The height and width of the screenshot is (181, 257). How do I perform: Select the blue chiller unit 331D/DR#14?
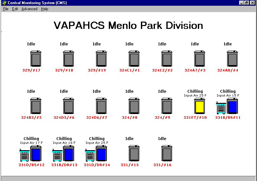pyautogui.click(x=101, y=154)
